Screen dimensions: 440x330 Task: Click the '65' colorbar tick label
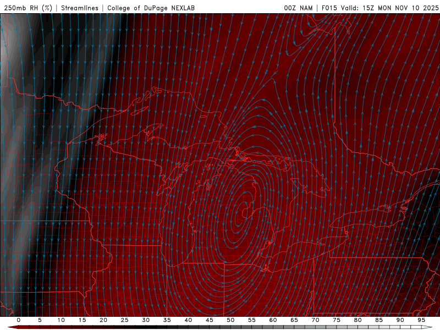coord(294,320)
